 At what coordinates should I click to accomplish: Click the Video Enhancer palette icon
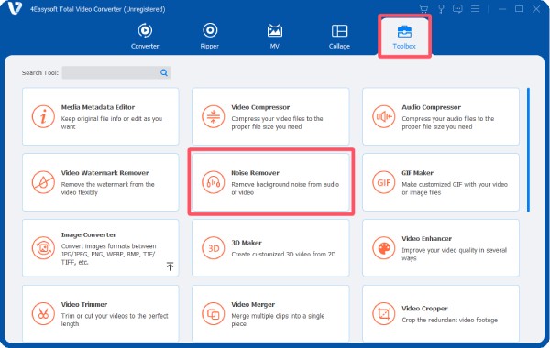coord(384,248)
